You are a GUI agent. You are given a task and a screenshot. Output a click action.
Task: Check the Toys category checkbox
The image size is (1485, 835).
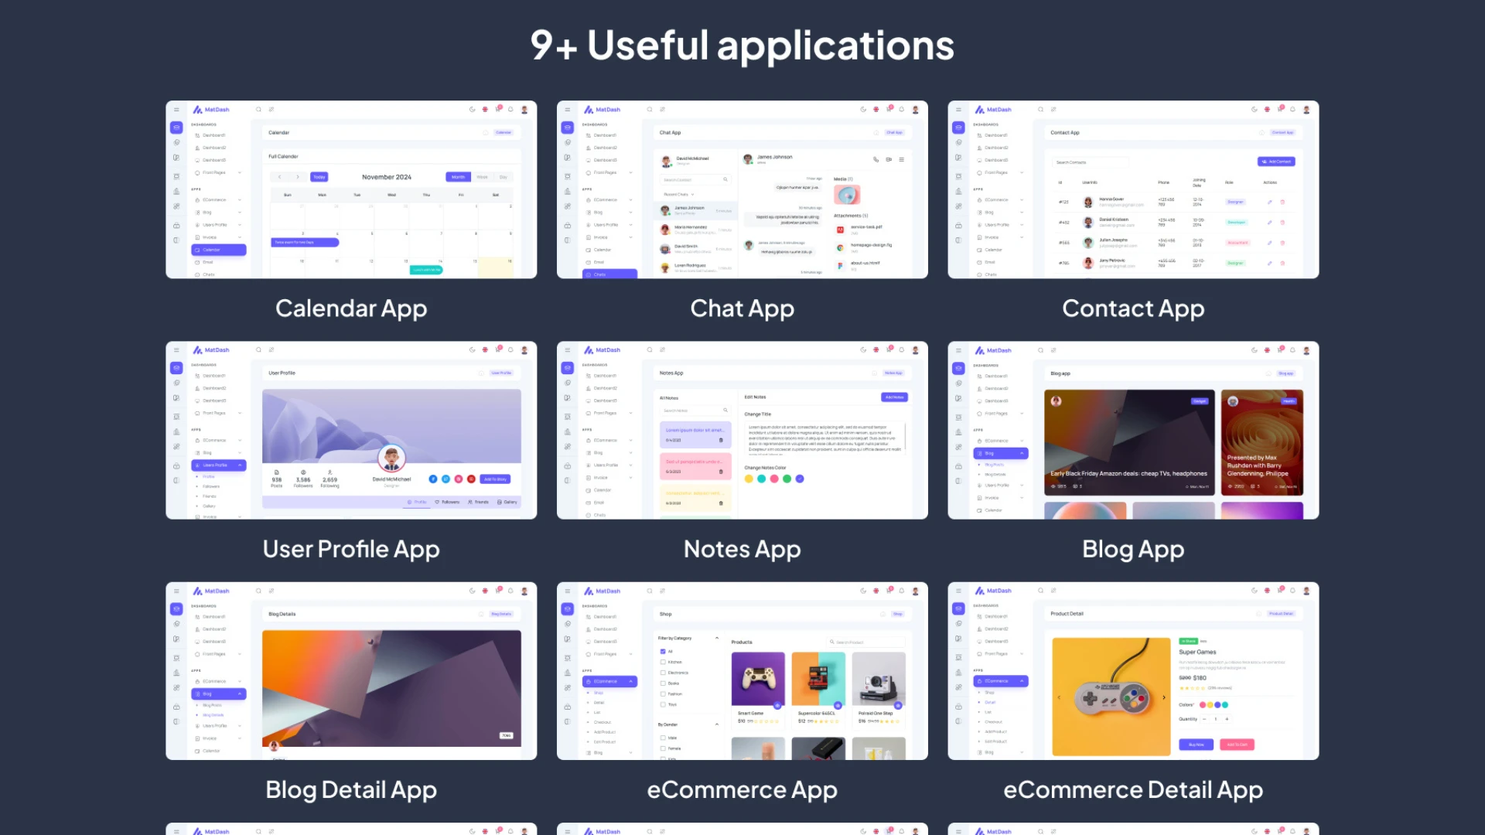663,704
